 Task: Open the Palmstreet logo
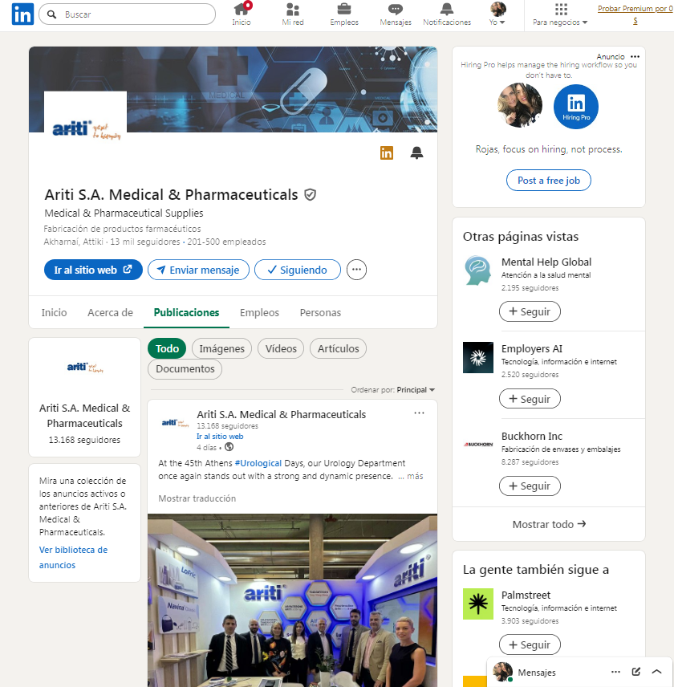(x=477, y=604)
